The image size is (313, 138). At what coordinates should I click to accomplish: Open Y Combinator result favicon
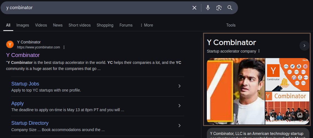point(10,45)
